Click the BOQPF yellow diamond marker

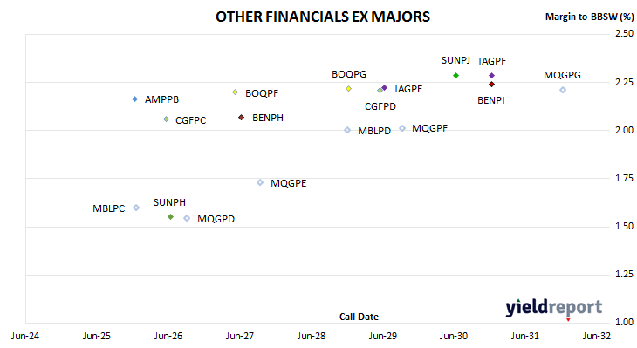point(235,92)
